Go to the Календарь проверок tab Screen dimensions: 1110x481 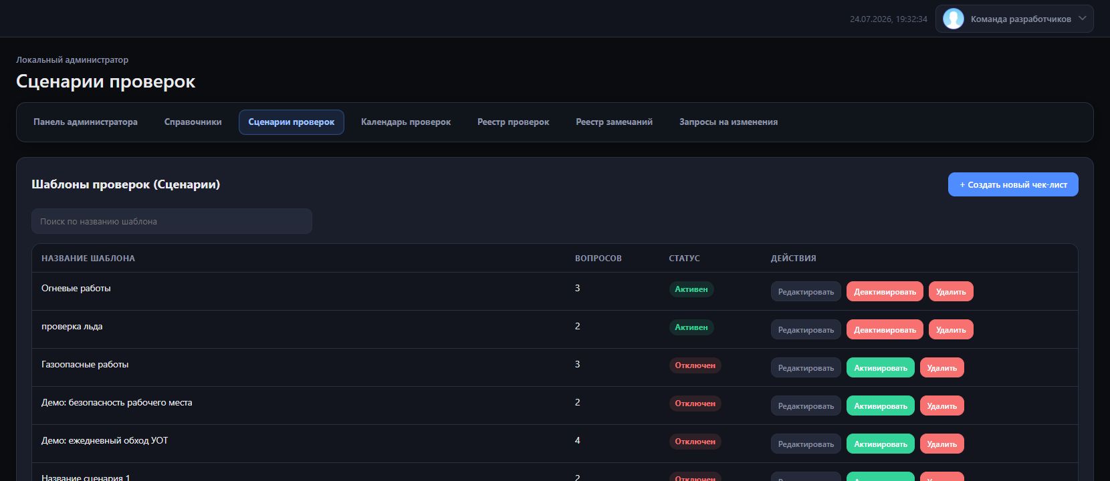point(406,122)
